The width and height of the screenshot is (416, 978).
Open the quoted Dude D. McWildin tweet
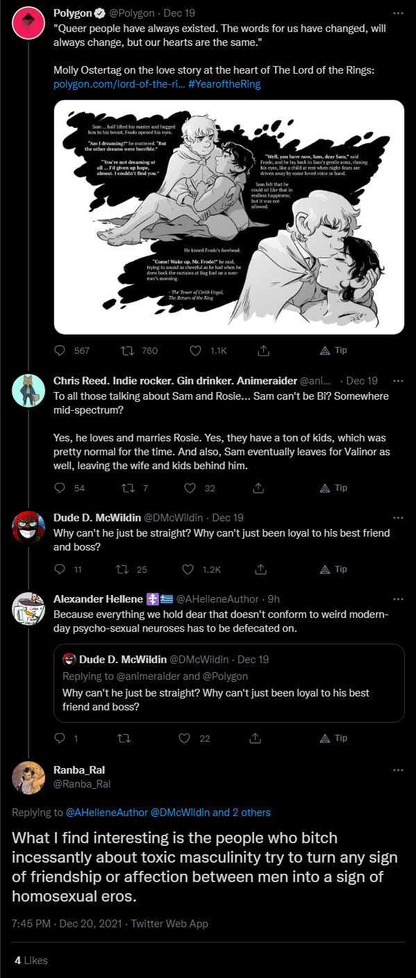coord(229,683)
